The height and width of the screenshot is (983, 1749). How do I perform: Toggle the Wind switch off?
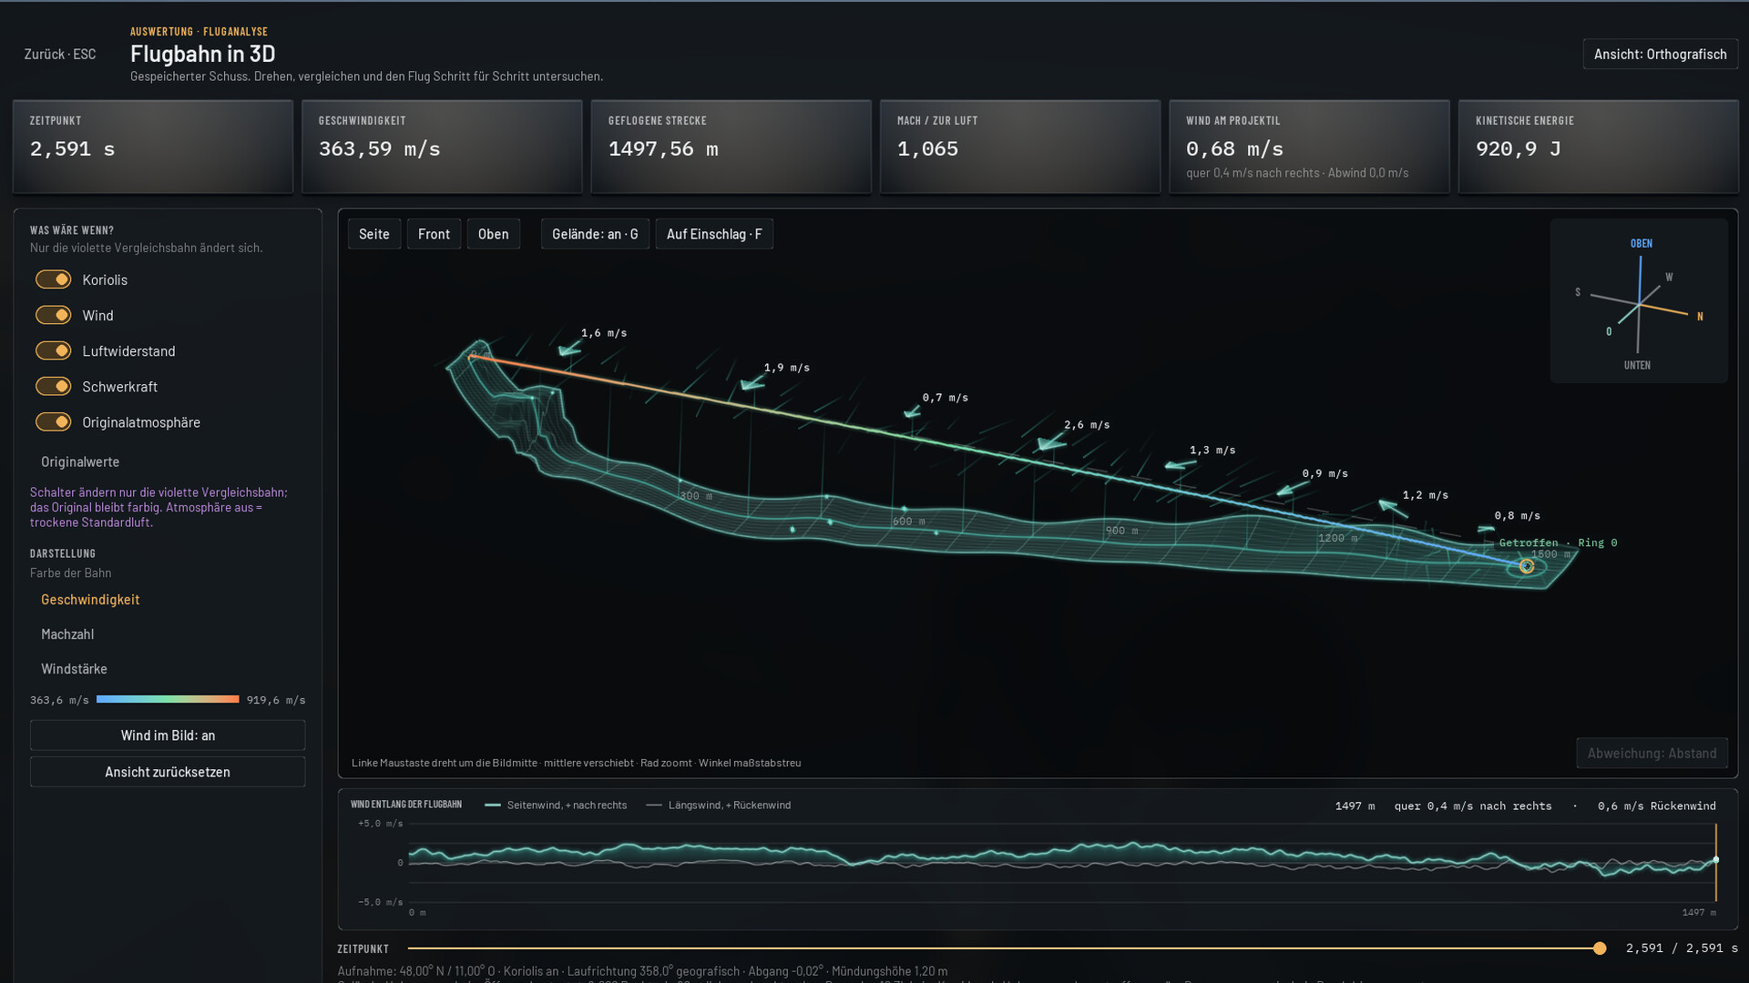point(53,315)
